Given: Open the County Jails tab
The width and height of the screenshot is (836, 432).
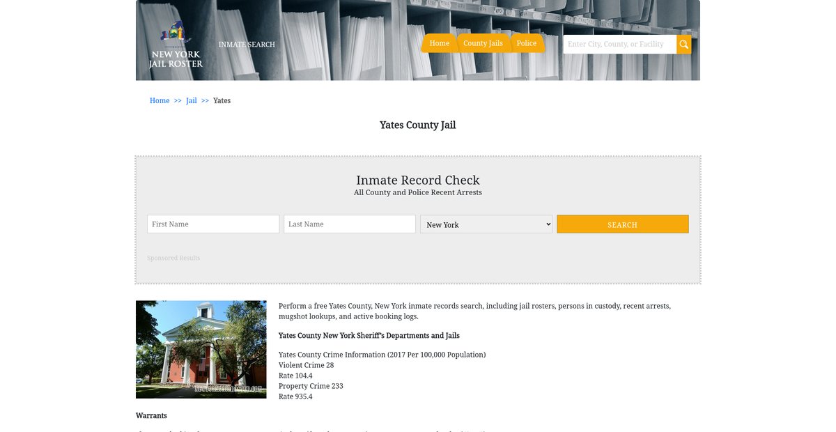Looking at the screenshot, I should [x=483, y=43].
